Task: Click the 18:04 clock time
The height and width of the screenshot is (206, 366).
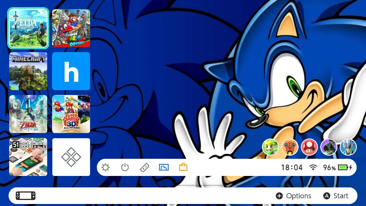Action: coord(292,168)
